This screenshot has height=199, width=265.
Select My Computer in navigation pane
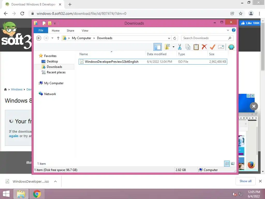point(54,83)
